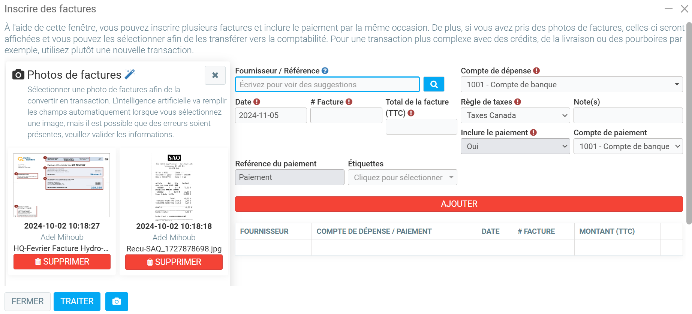Open the Inclure le paiement dropdown
This screenshot has width=692, height=314.
(x=515, y=147)
